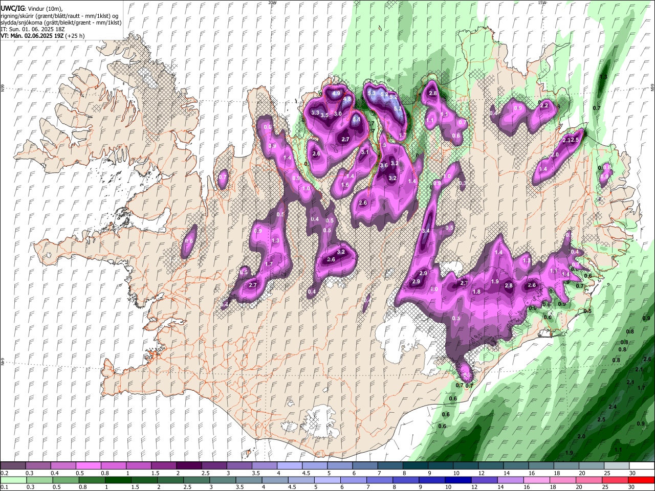Click the 4.9 snowfall value on the map

[x=336, y=94]
